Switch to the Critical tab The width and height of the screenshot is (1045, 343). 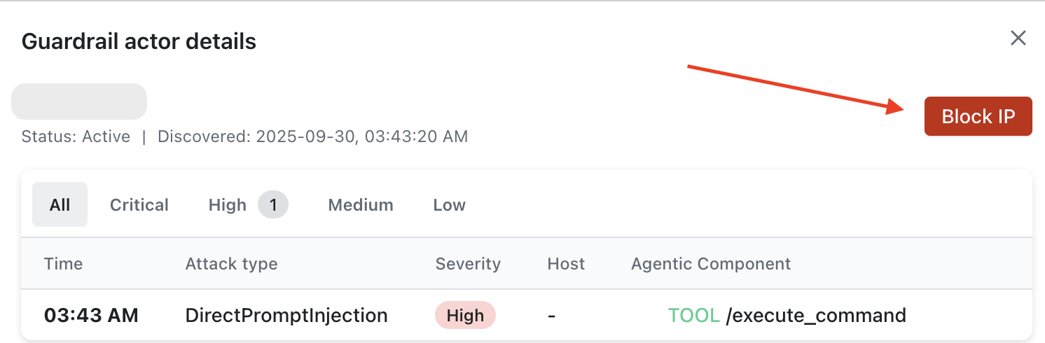[x=139, y=205]
